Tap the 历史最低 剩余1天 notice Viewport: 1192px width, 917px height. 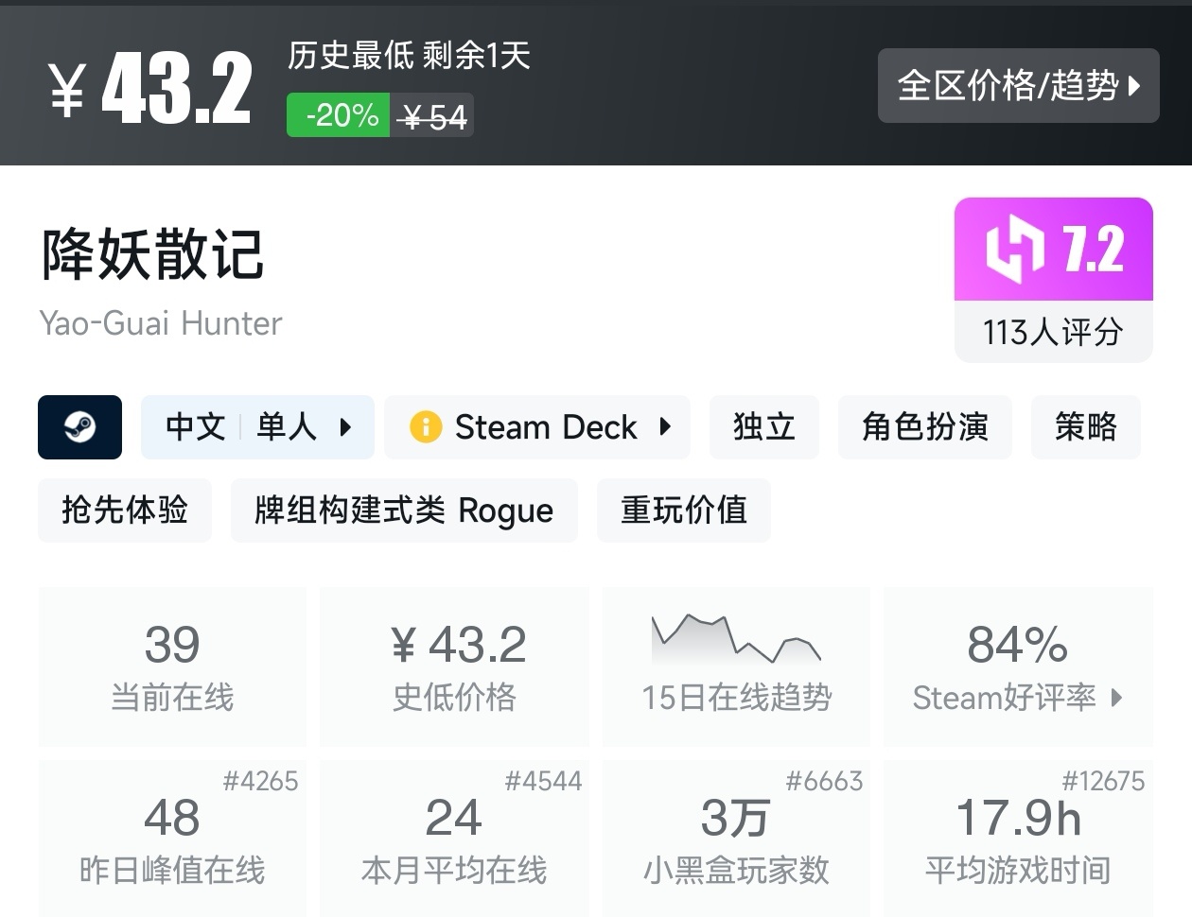point(409,55)
